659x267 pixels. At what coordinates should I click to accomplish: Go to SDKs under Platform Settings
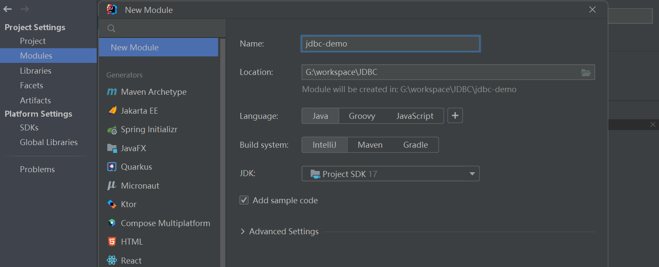[29, 127]
